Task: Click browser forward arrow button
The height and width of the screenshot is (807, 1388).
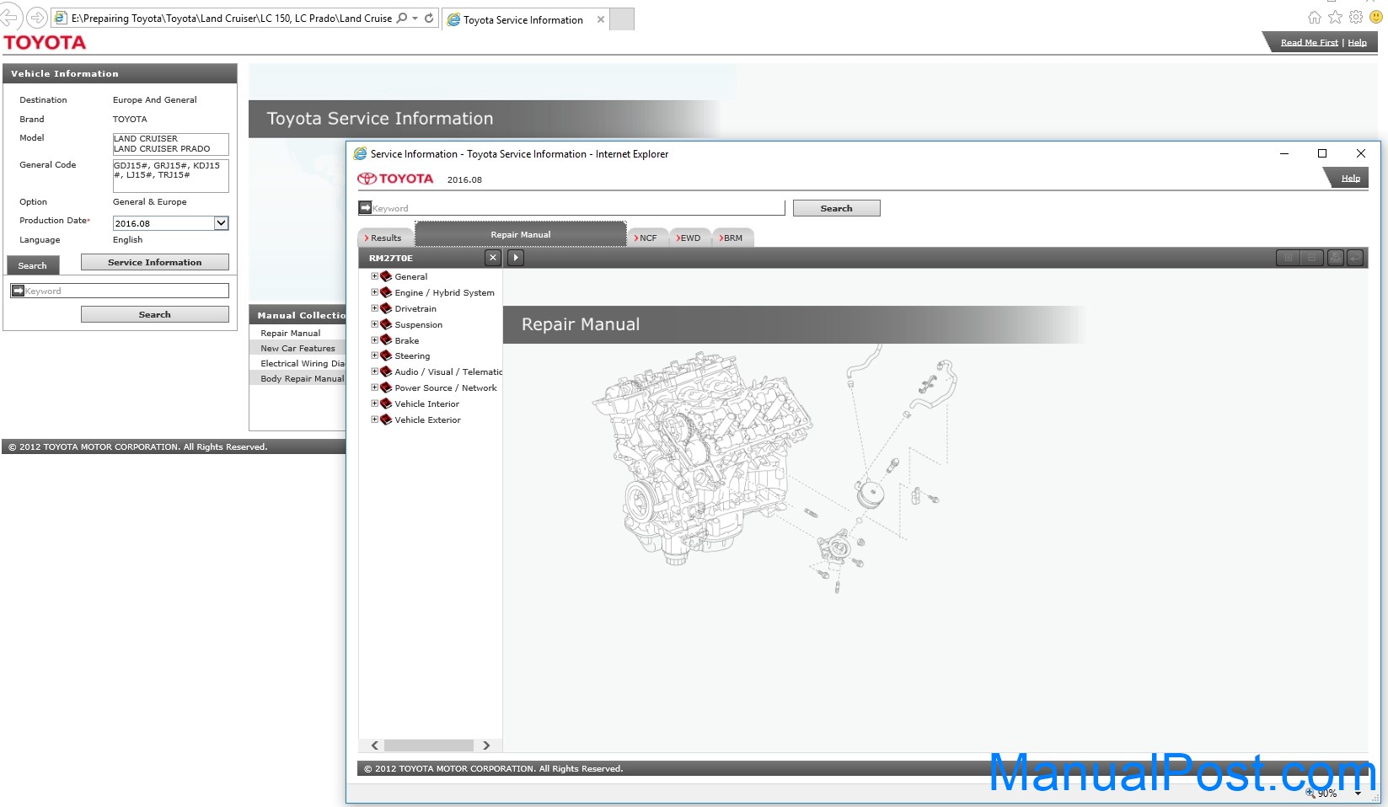Action: [x=37, y=17]
